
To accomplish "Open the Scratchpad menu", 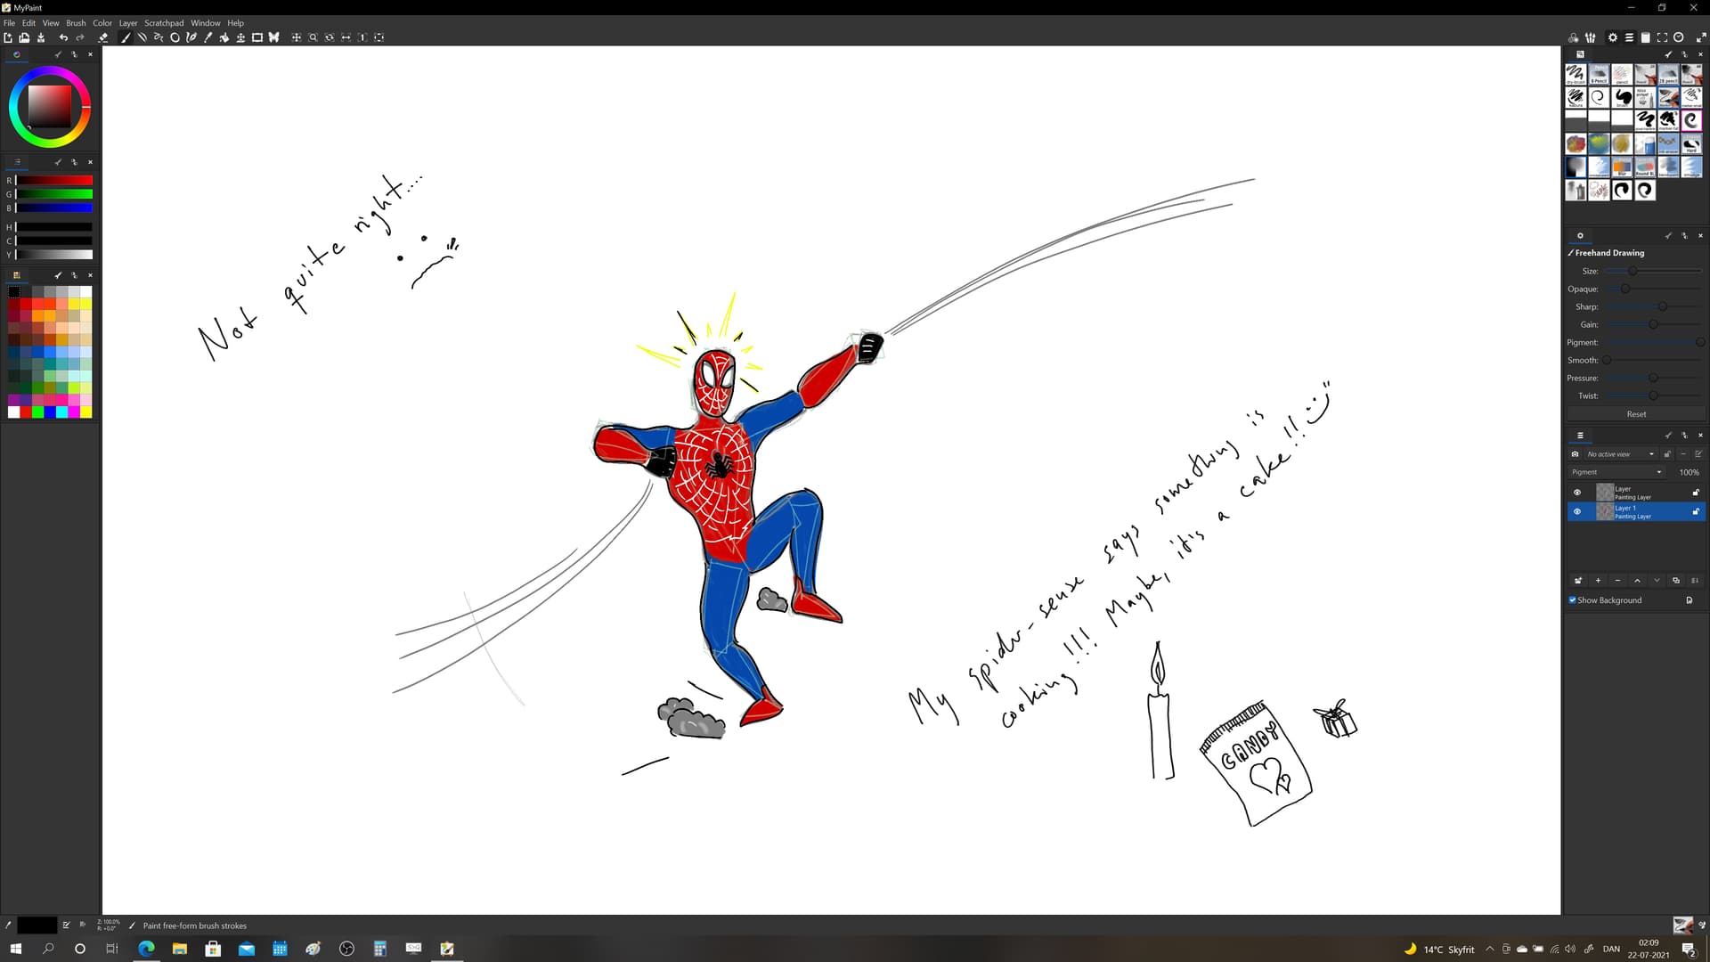I will point(164,23).
